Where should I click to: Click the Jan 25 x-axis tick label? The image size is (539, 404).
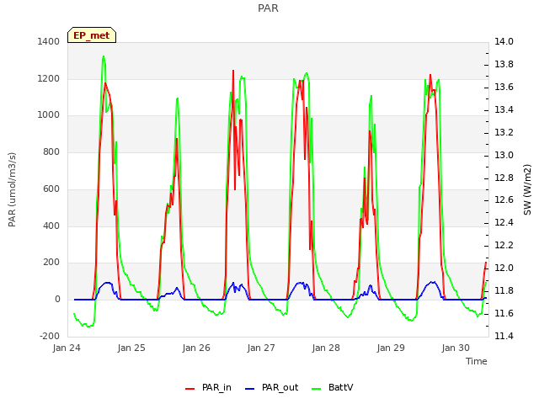point(131,348)
